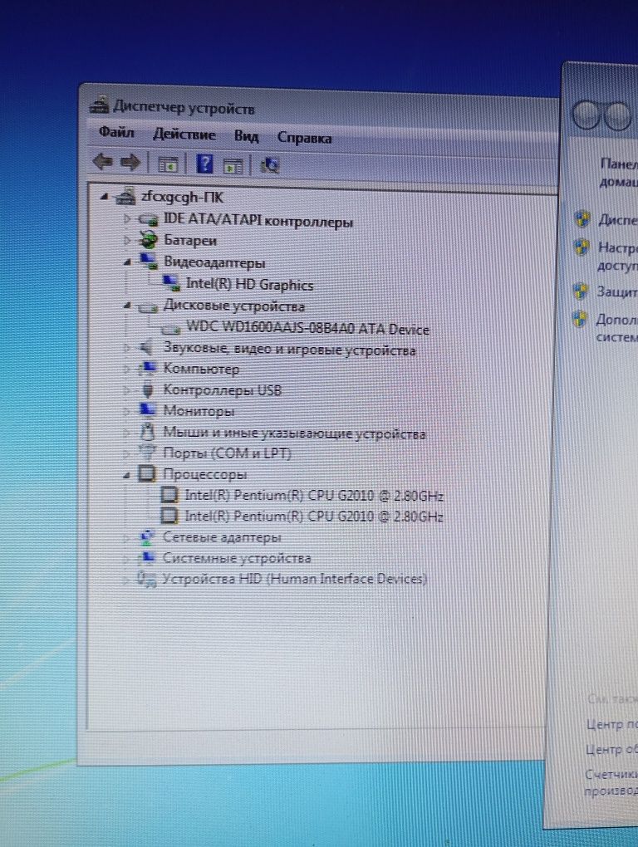The width and height of the screenshot is (638, 847).
Task: Collapse the Видеоадаптеры category arrow
Action: tap(127, 262)
